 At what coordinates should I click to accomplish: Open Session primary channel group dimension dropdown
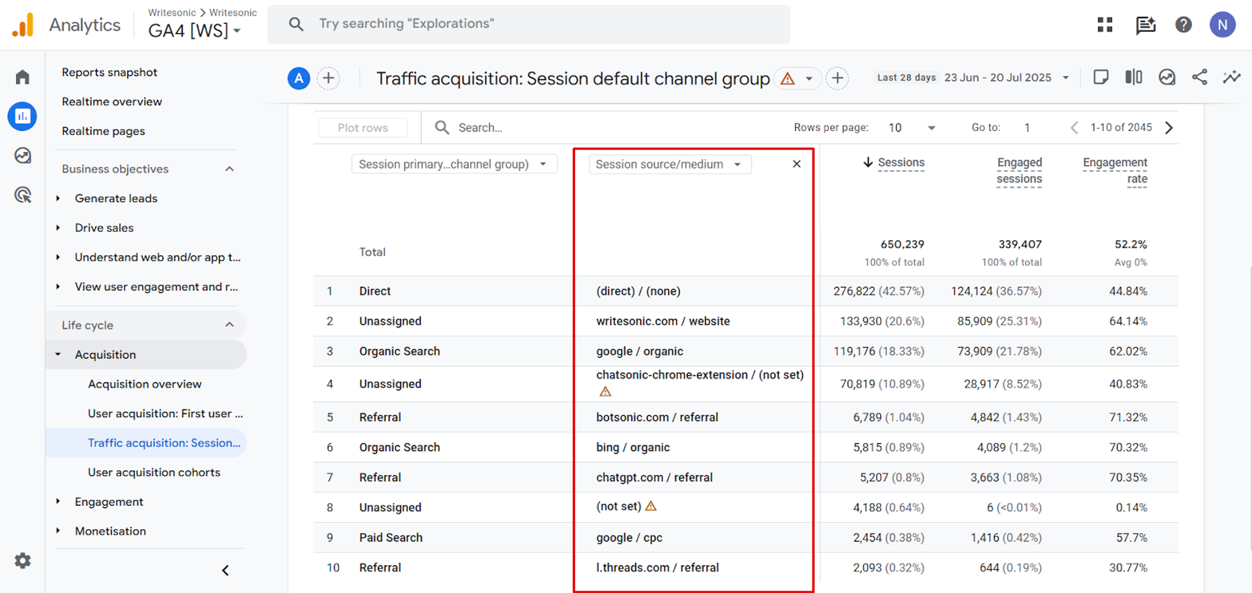454,164
